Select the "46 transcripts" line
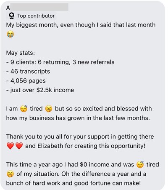The width and height of the screenshot is (168, 190). tap(28, 72)
